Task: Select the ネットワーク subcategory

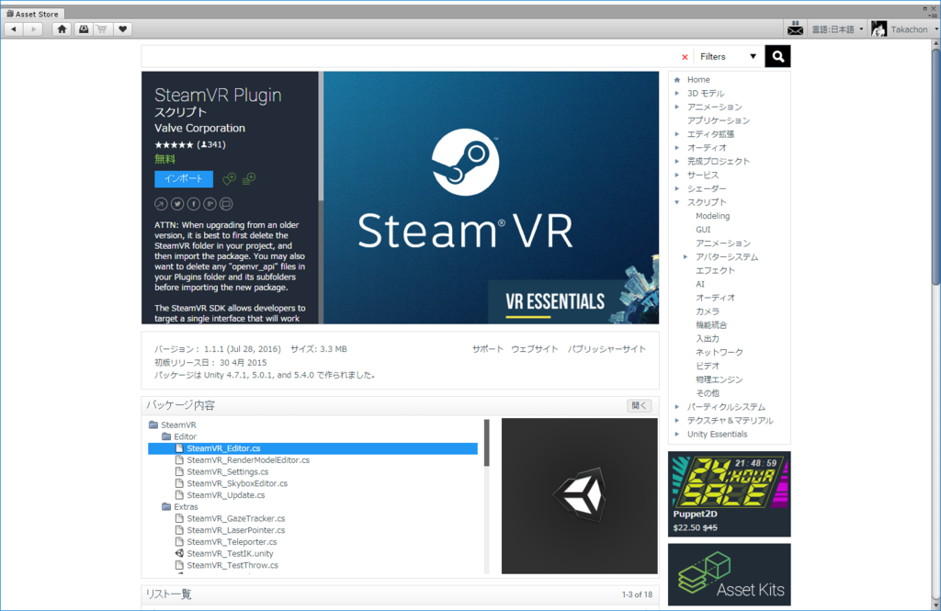Action: point(719,352)
